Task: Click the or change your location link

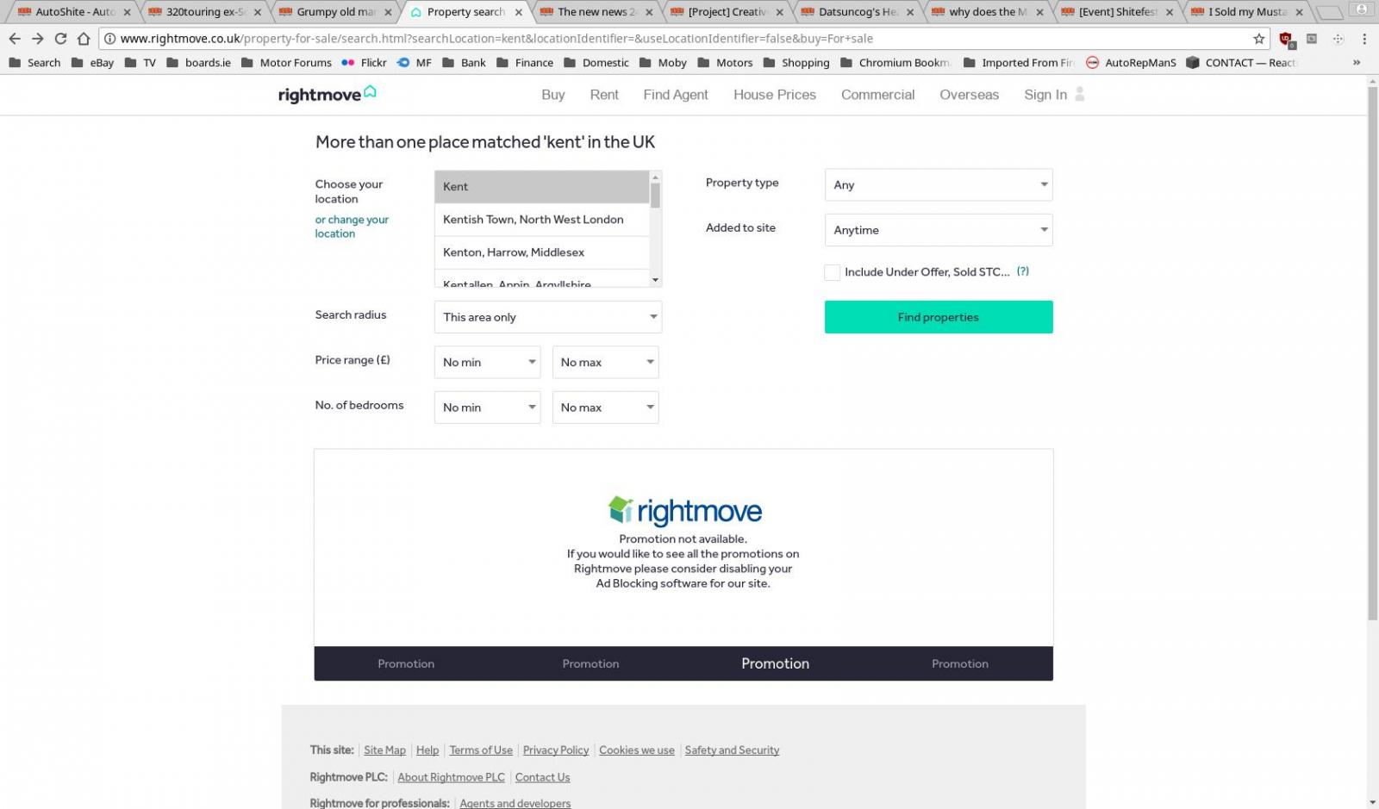Action: [352, 227]
